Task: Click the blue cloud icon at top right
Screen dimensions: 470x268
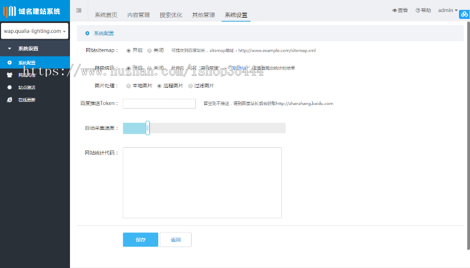Action: coord(464,14)
